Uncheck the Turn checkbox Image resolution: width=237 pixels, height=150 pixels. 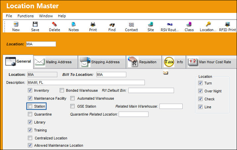point(200,83)
